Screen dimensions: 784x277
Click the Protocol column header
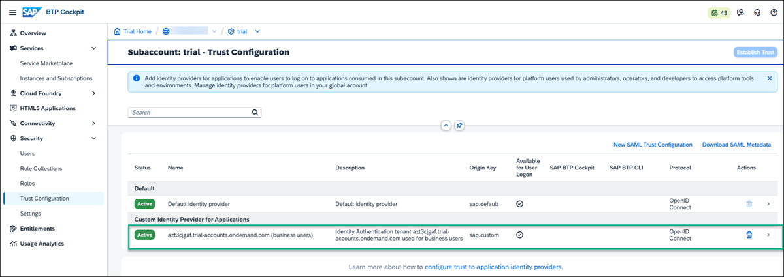[680, 168]
